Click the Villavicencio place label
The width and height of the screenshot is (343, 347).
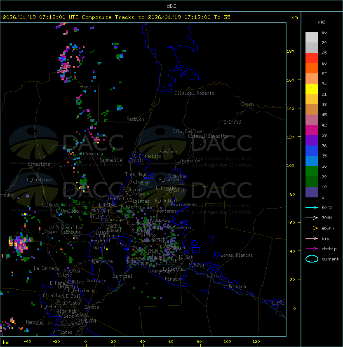pyautogui.click(x=83, y=154)
